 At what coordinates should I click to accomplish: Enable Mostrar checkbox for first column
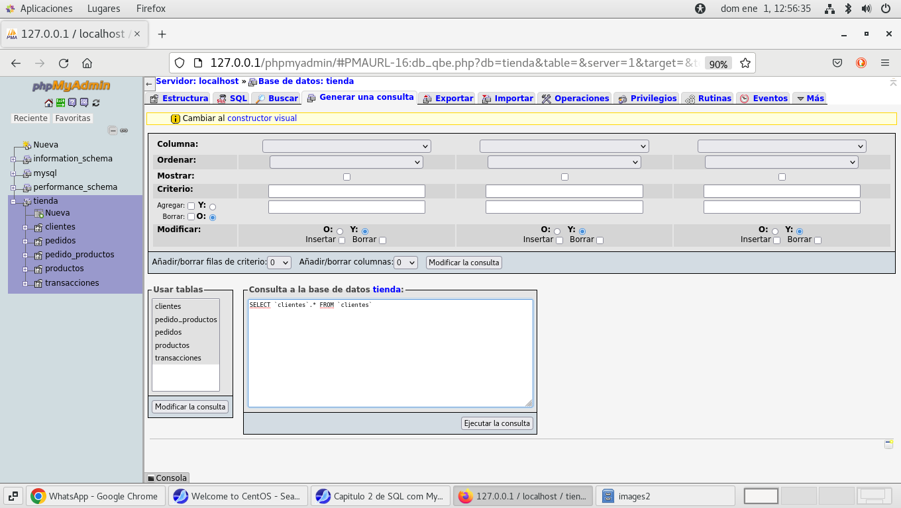point(346,177)
